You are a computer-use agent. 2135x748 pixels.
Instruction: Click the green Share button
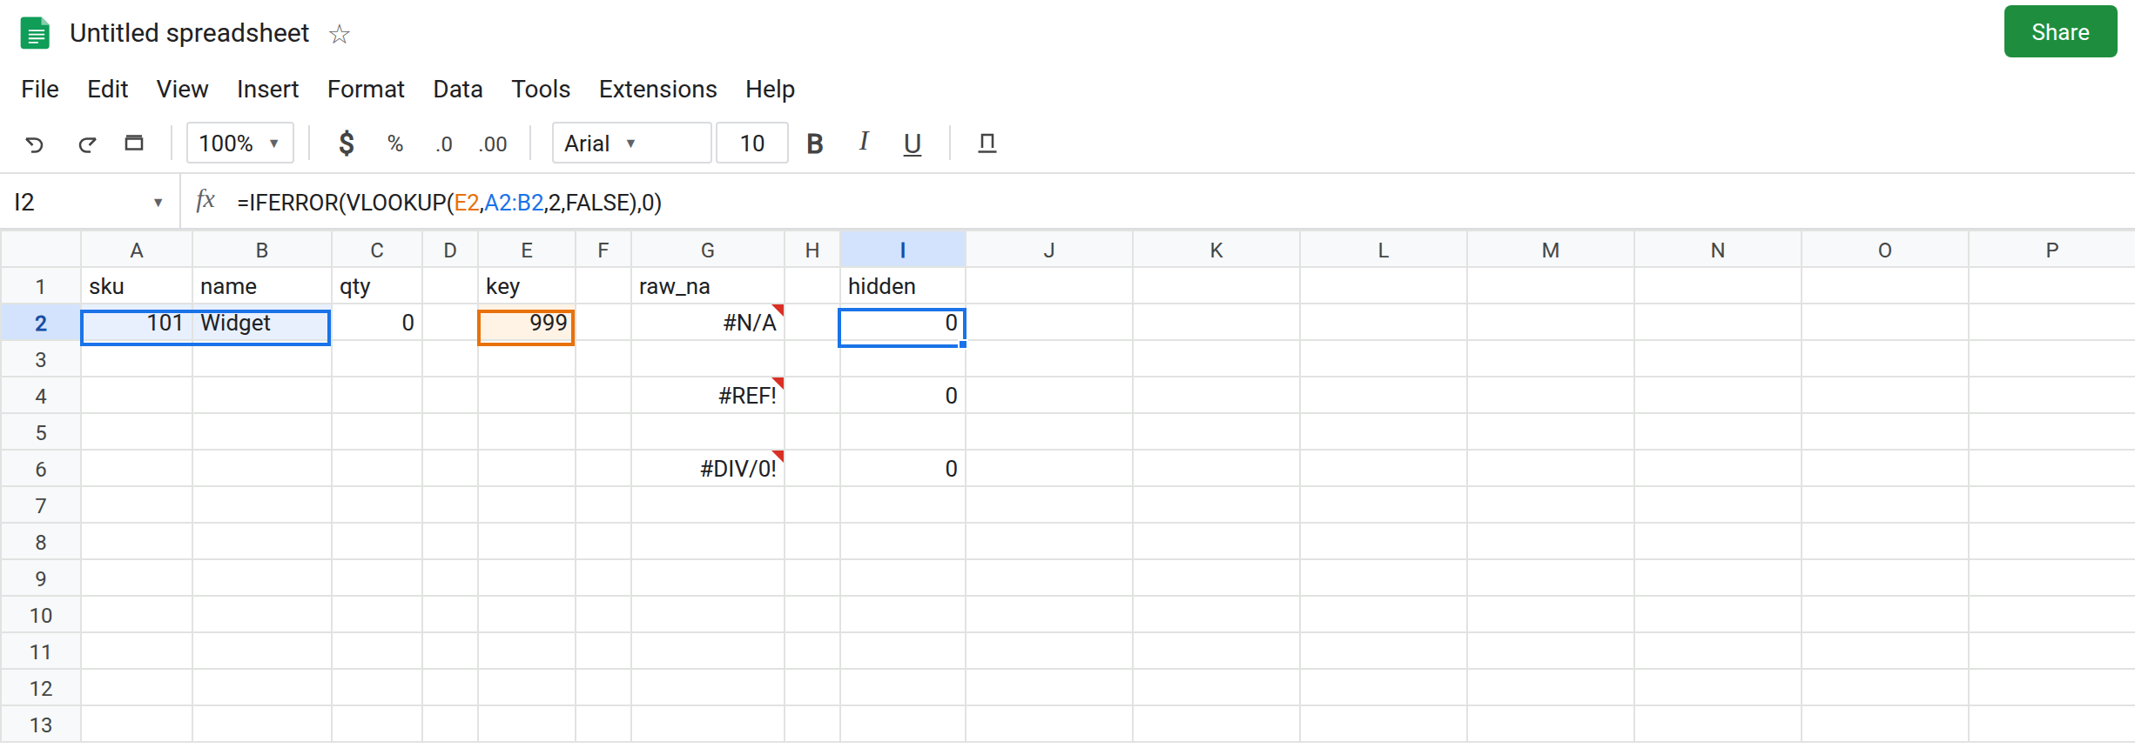pyautogui.click(x=2060, y=32)
